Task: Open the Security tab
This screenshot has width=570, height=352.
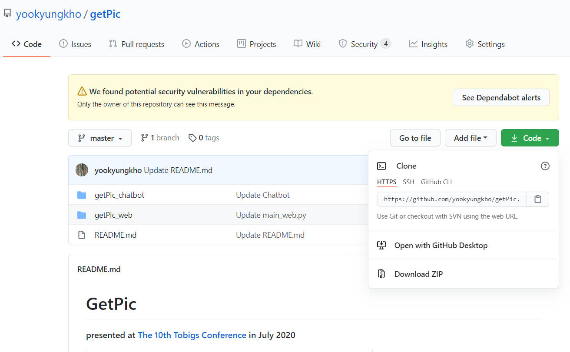Action: (x=364, y=43)
